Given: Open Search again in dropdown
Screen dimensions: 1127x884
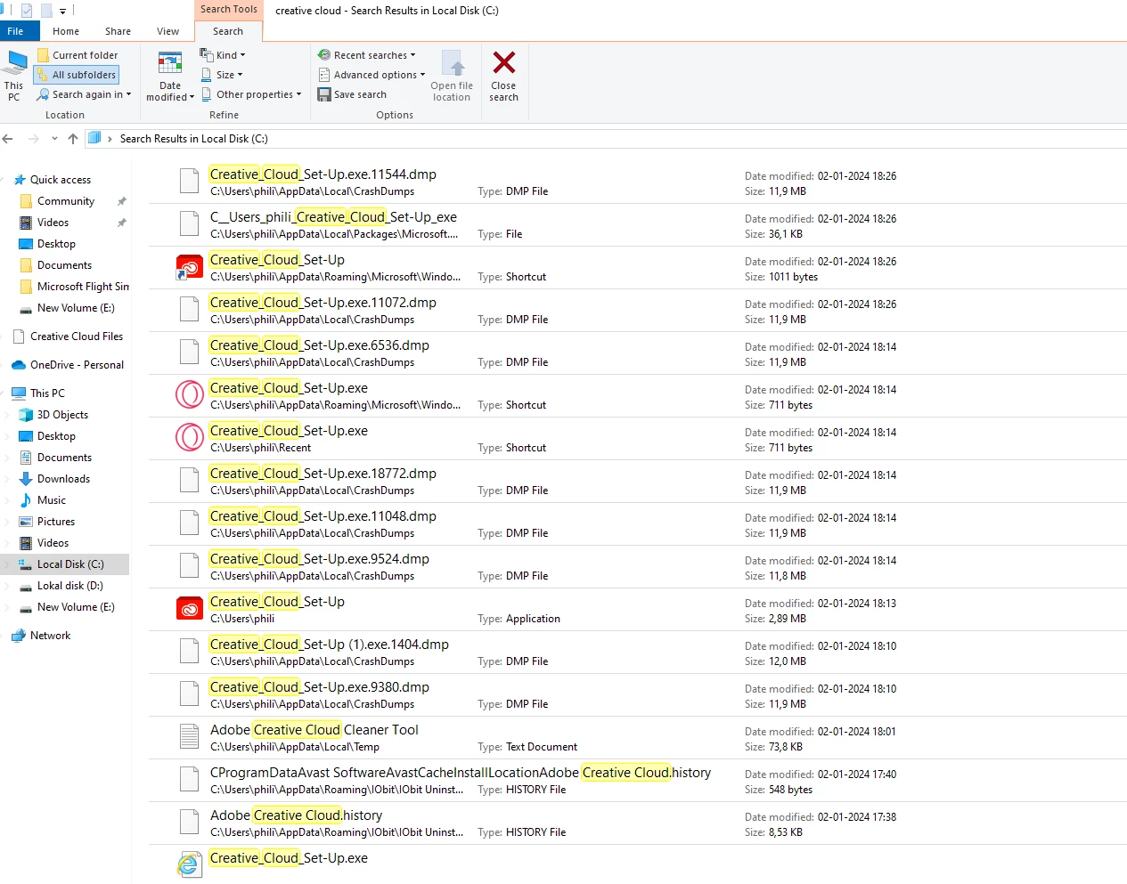Looking at the screenshot, I should 84,94.
